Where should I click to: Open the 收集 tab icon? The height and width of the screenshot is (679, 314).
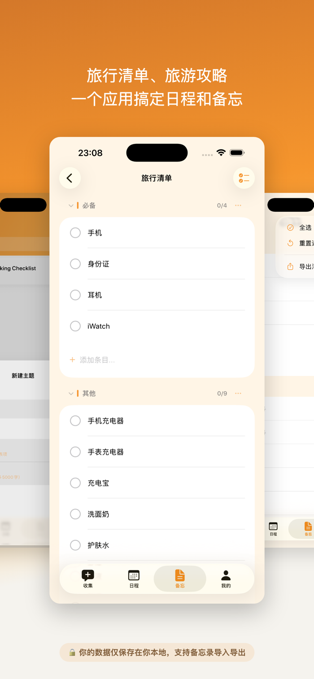click(x=88, y=579)
